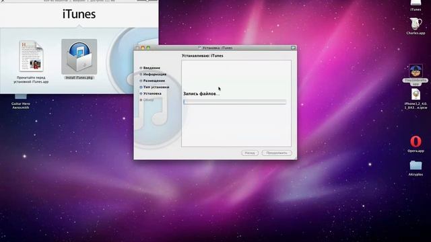
Task: Open Charles.app on the desktop
Action: pos(416,24)
